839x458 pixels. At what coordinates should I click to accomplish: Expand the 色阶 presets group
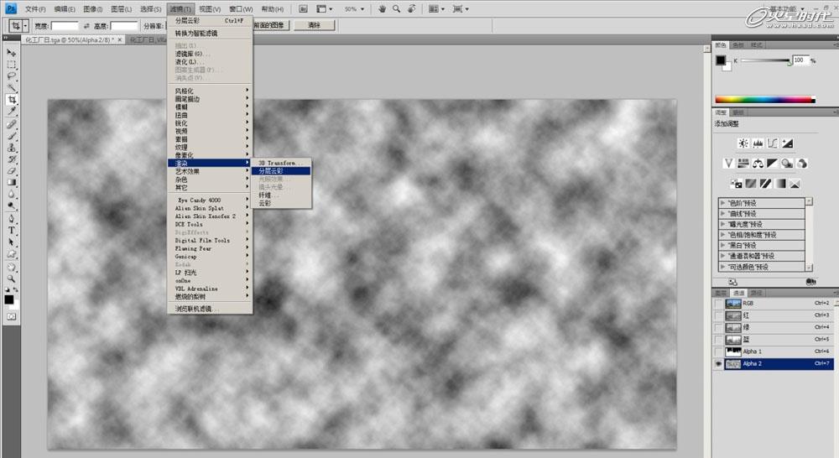point(722,203)
